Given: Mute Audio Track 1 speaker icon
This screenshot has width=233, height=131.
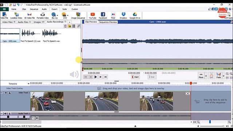Looking at the screenshot, I should point(6,114).
